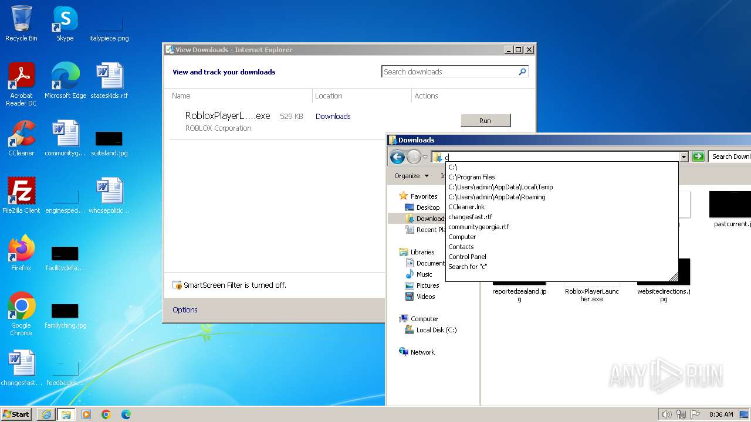The height and width of the screenshot is (422, 751).
Task: Choose C:\ from address suggestions
Action: coord(561,167)
